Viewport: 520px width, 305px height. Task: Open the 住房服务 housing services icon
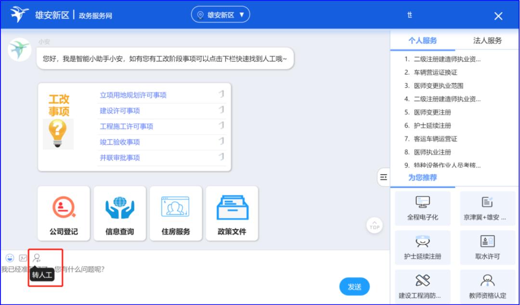(x=176, y=213)
